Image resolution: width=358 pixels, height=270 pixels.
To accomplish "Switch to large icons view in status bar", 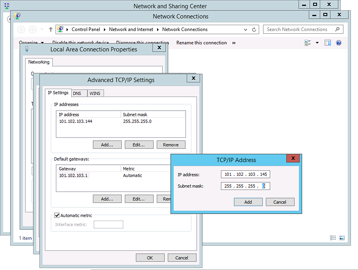I will click(x=341, y=238).
